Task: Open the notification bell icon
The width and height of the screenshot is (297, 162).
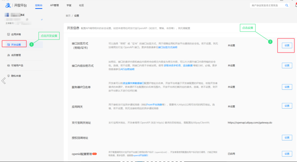Action: (296, 6)
